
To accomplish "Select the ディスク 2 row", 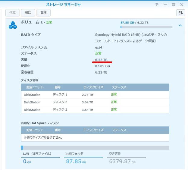I will point(95,102).
